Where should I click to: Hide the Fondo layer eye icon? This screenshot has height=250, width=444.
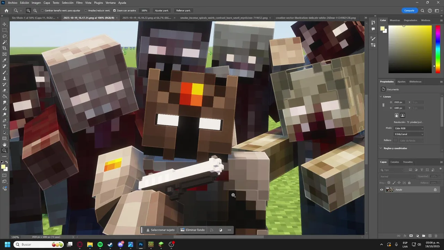(382, 190)
